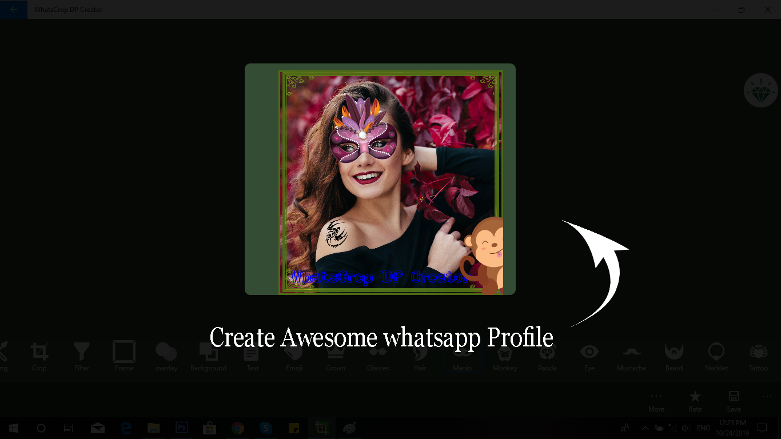Open the Frame tool
The height and width of the screenshot is (439, 781).
124,357
